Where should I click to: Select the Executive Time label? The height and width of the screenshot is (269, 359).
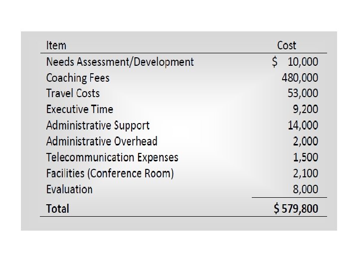tap(80, 109)
